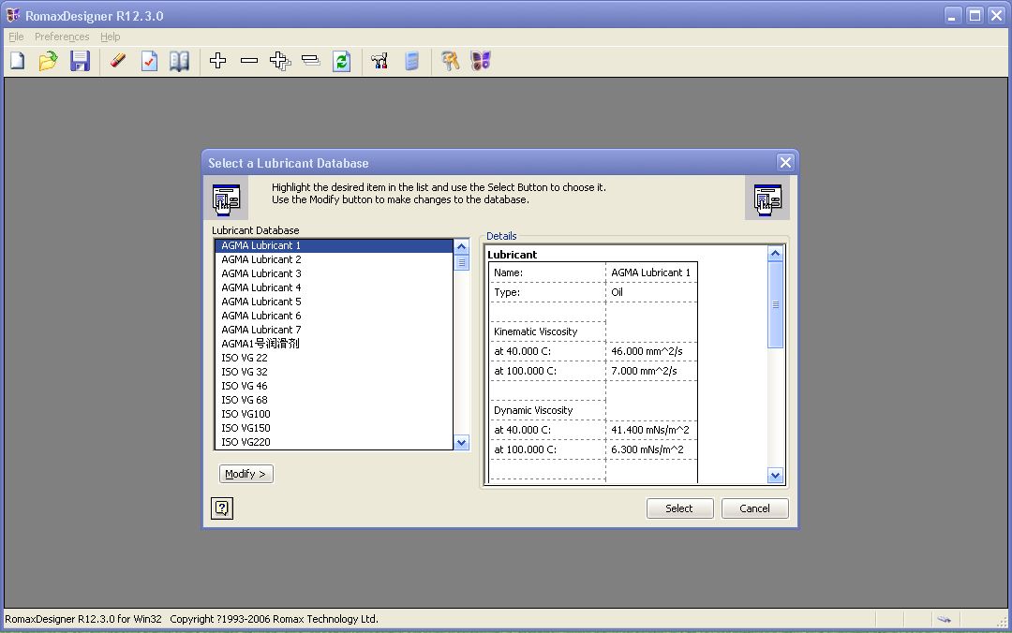This screenshot has height=633, width=1012.
Task: Select ISO VG220 in the list
Action: tap(334, 442)
